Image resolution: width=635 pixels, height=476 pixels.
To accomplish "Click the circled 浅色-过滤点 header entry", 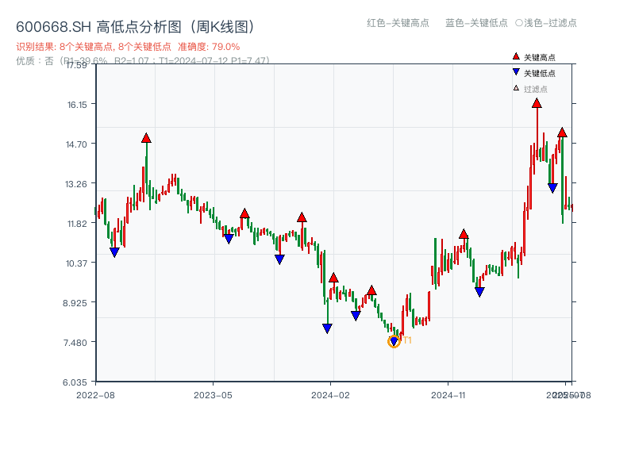I will [x=550, y=24].
